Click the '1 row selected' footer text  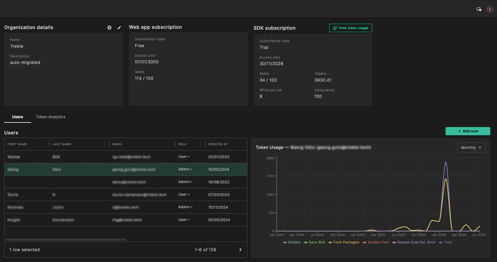(x=25, y=250)
